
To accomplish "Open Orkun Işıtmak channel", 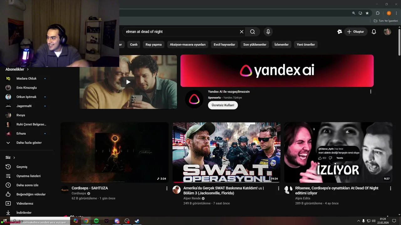I will 27,97.
